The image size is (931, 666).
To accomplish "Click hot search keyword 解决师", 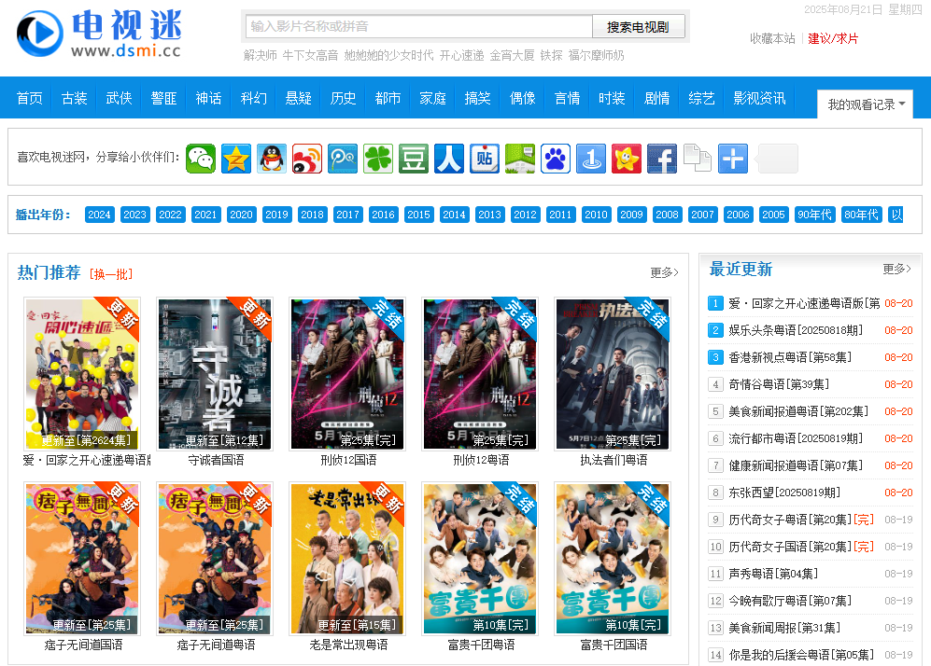I will pos(260,55).
